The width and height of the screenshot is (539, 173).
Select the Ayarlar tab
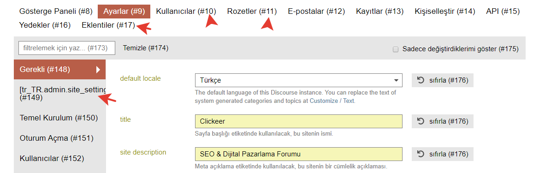[124, 12]
